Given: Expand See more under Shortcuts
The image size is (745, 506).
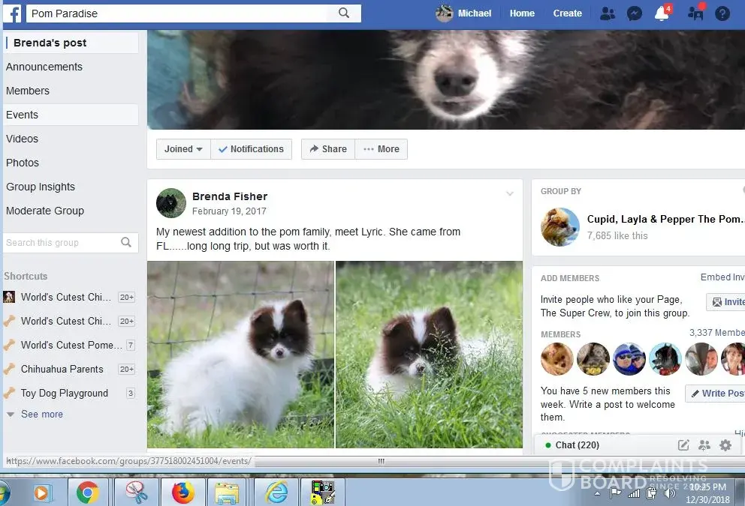Looking at the screenshot, I should pyautogui.click(x=41, y=414).
